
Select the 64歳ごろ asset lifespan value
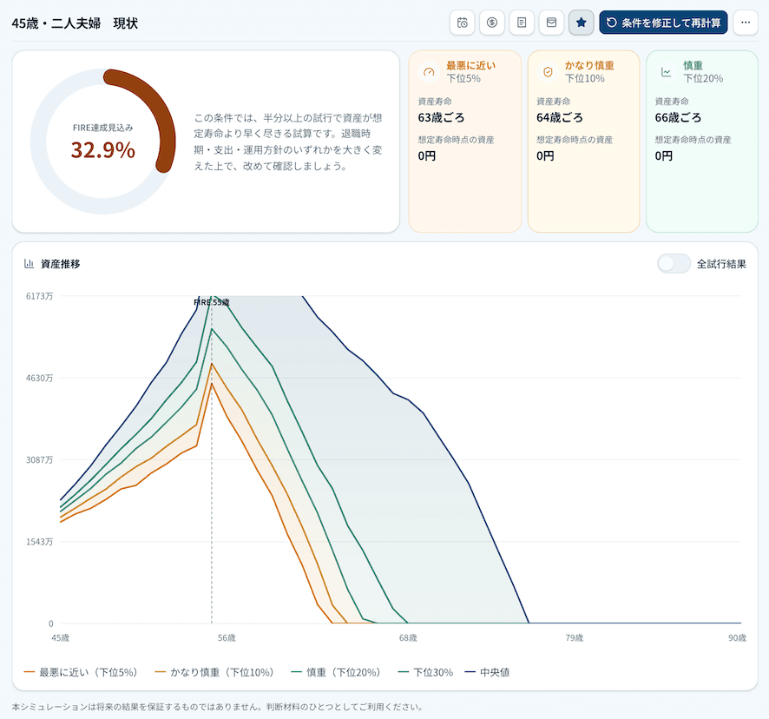560,118
